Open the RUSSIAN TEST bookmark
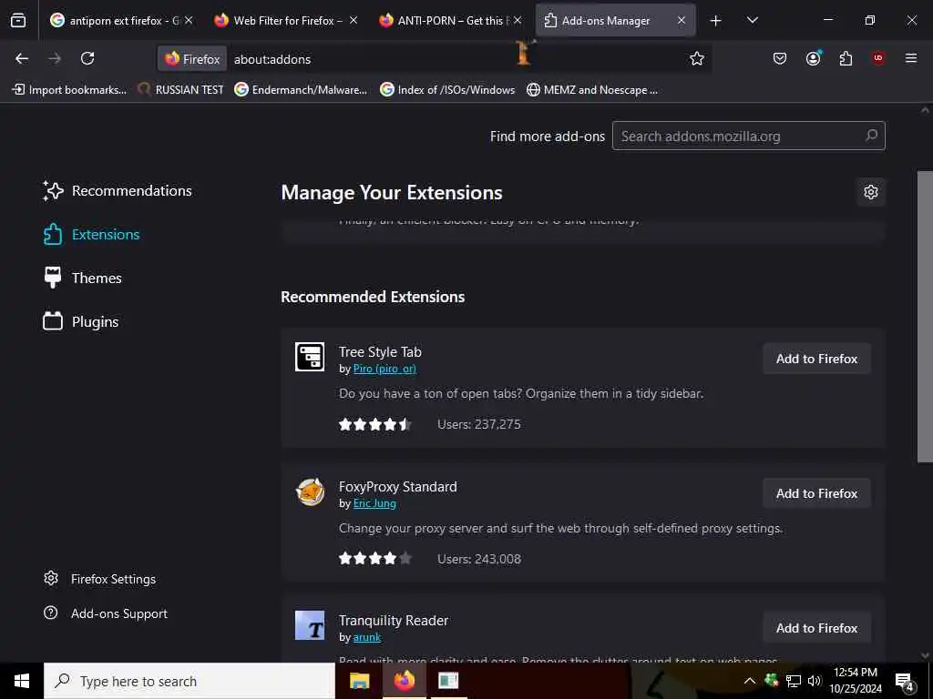The width and height of the screenshot is (933, 699). (x=181, y=90)
